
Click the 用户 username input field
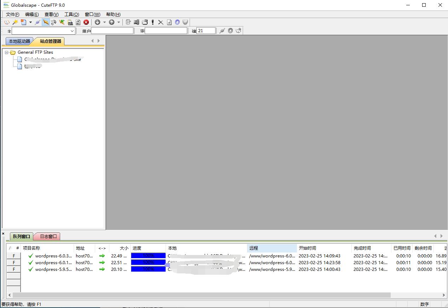coord(112,31)
